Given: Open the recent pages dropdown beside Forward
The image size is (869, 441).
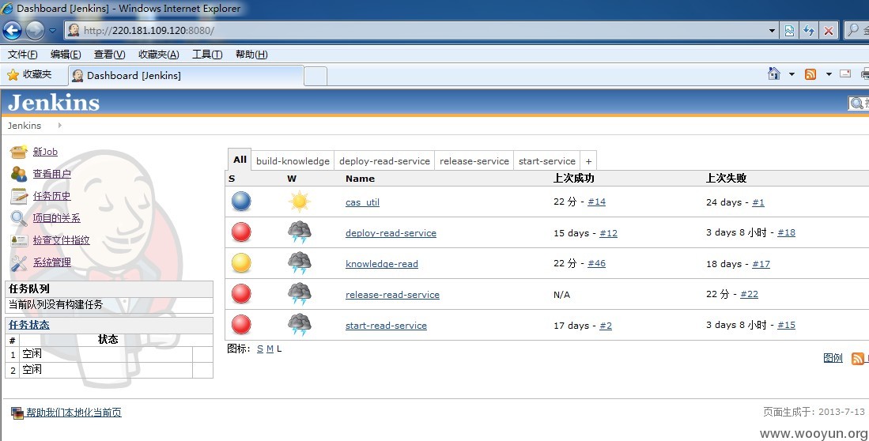Looking at the screenshot, I should pyautogui.click(x=53, y=31).
